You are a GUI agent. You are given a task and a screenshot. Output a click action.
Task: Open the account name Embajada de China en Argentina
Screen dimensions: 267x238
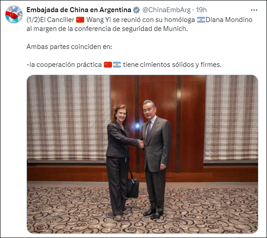tap(79, 10)
